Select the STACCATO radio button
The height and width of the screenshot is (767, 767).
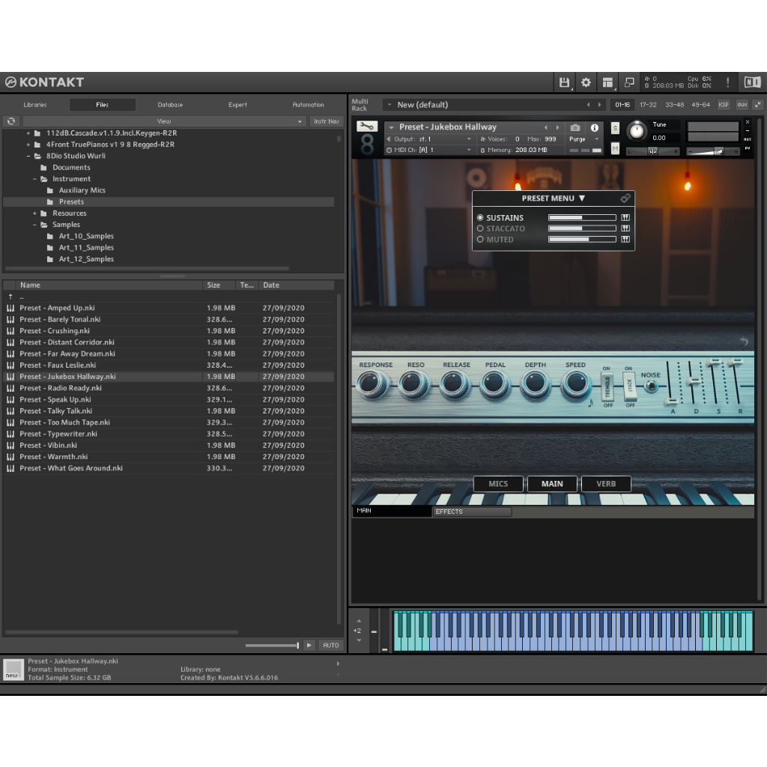[x=480, y=228]
